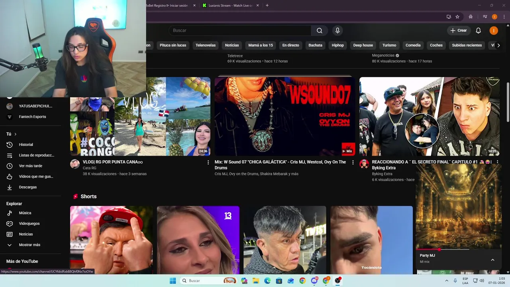
Task: Open the YouTube account avatar menu
Action: 494,31
